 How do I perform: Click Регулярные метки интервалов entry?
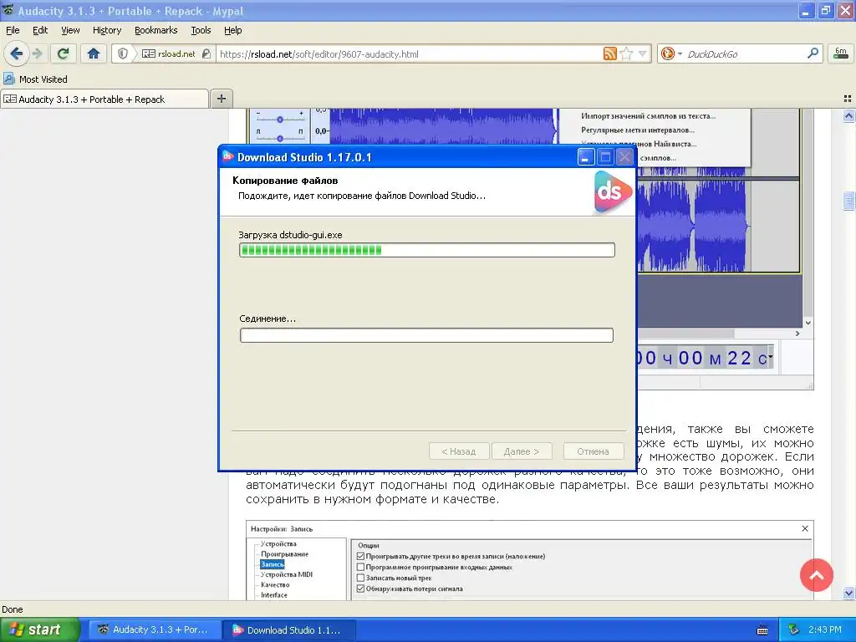(638, 130)
